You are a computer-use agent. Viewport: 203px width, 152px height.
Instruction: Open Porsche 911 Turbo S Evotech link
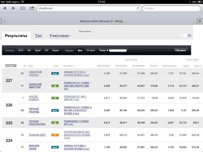coord(78,110)
